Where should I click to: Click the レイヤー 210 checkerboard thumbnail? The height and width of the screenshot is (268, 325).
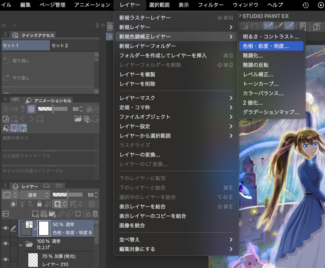(x=33, y=260)
